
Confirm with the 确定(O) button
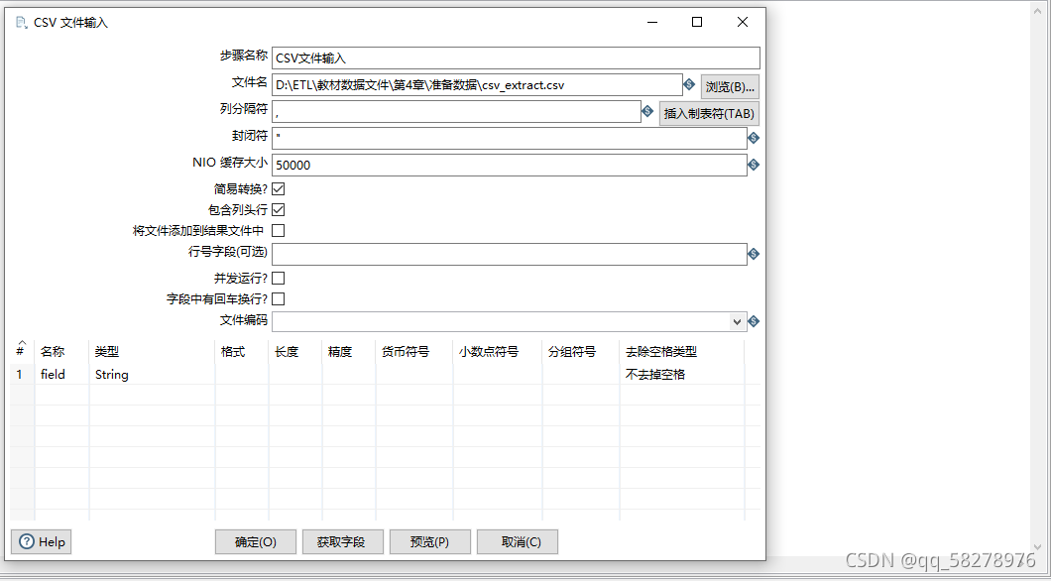coord(256,542)
